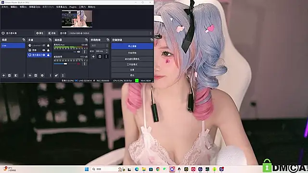Screen dimensions: 308x173
Task: Toggle Studio Mode button in Controls
Action: click(132, 64)
